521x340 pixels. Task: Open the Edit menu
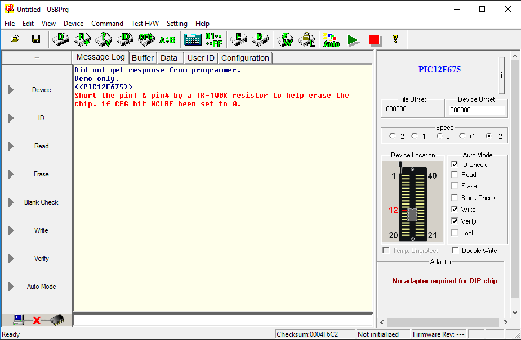[x=28, y=24]
